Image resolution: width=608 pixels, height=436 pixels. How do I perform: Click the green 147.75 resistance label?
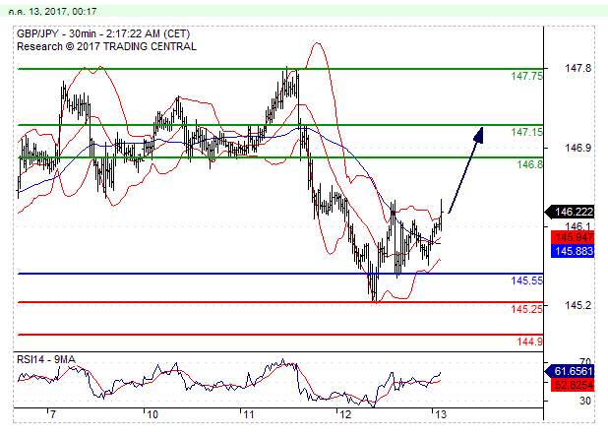[x=526, y=76]
